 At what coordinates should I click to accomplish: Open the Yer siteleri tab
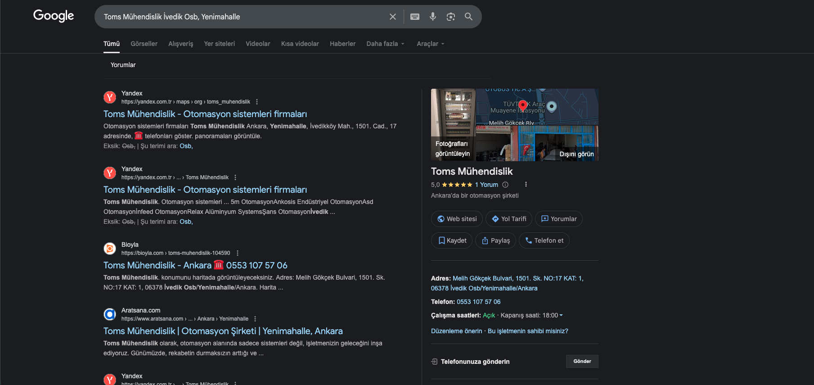[x=219, y=44]
